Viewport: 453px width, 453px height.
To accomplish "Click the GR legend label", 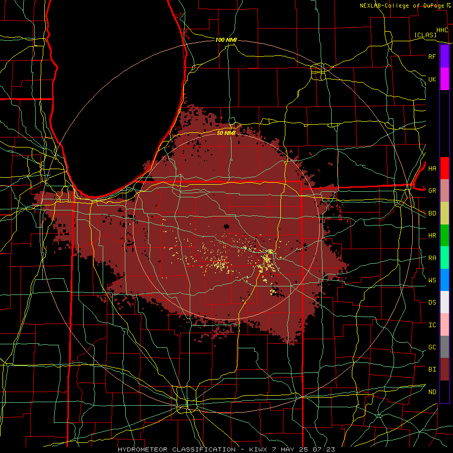I will [x=432, y=191].
